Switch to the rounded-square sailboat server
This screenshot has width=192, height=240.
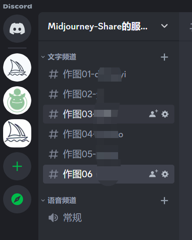click(17, 133)
